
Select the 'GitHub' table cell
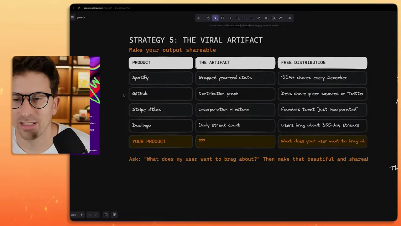pos(161,94)
